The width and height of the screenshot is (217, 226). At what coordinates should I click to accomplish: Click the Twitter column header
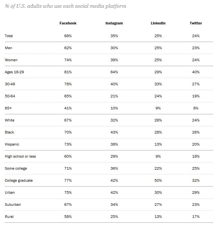tap(196, 23)
